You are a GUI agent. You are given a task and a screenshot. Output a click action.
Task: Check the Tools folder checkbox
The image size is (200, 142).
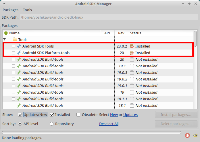(x=9, y=40)
